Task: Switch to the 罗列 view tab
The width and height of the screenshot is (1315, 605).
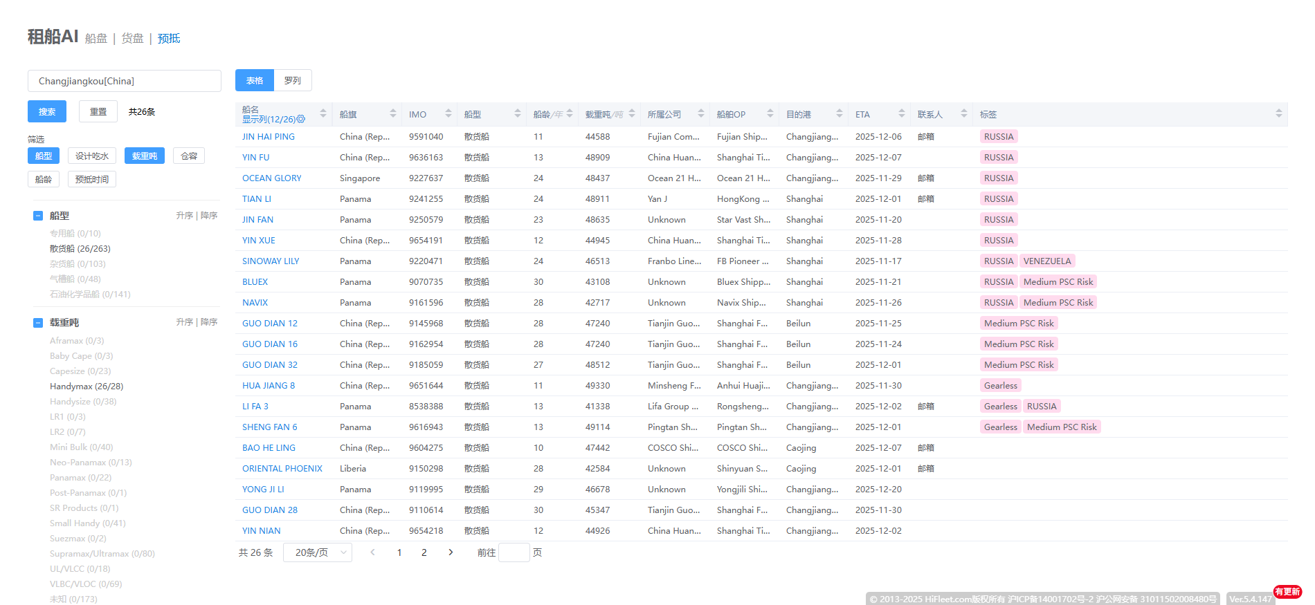Action: (x=293, y=81)
